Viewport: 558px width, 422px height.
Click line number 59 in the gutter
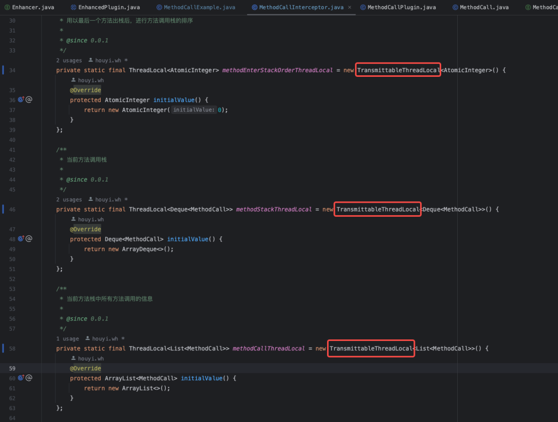(x=12, y=368)
